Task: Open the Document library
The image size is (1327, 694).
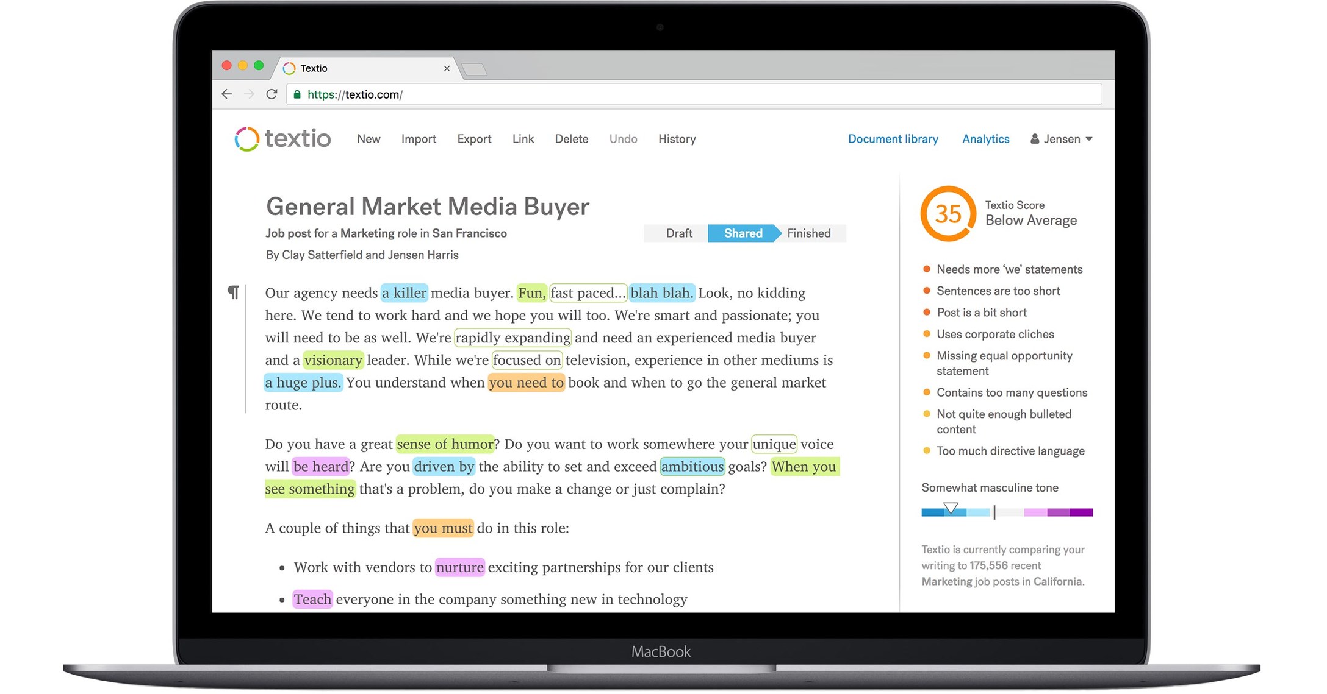Action: [893, 139]
